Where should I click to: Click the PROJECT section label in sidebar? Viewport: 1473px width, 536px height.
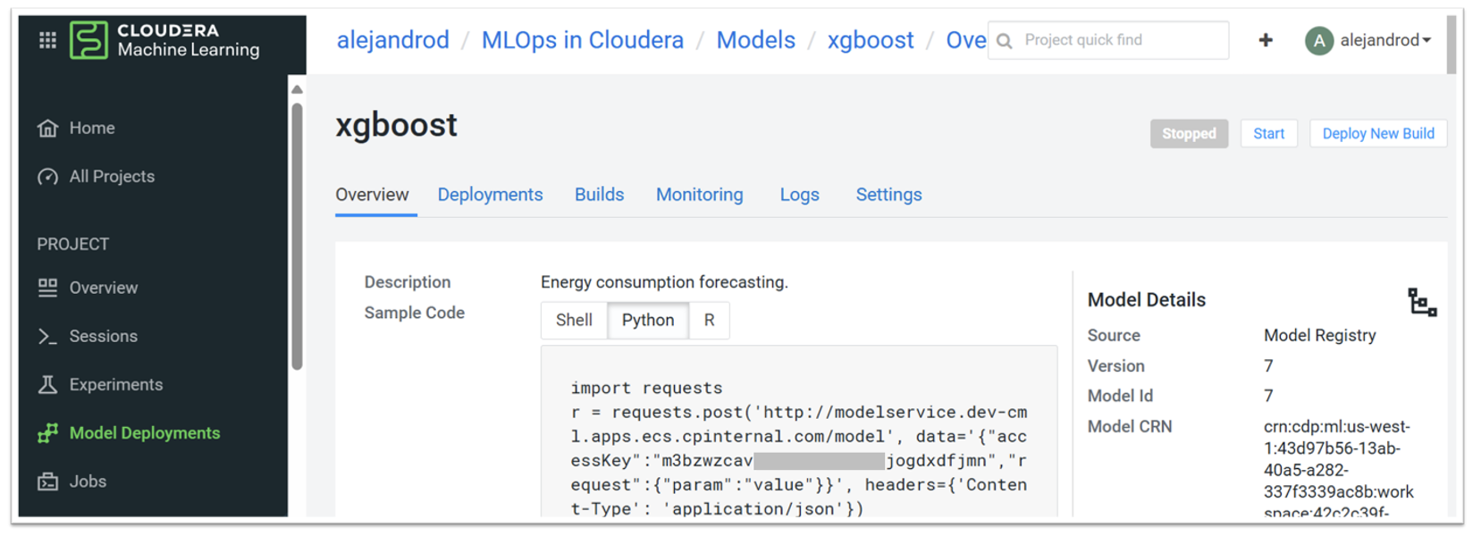point(72,244)
